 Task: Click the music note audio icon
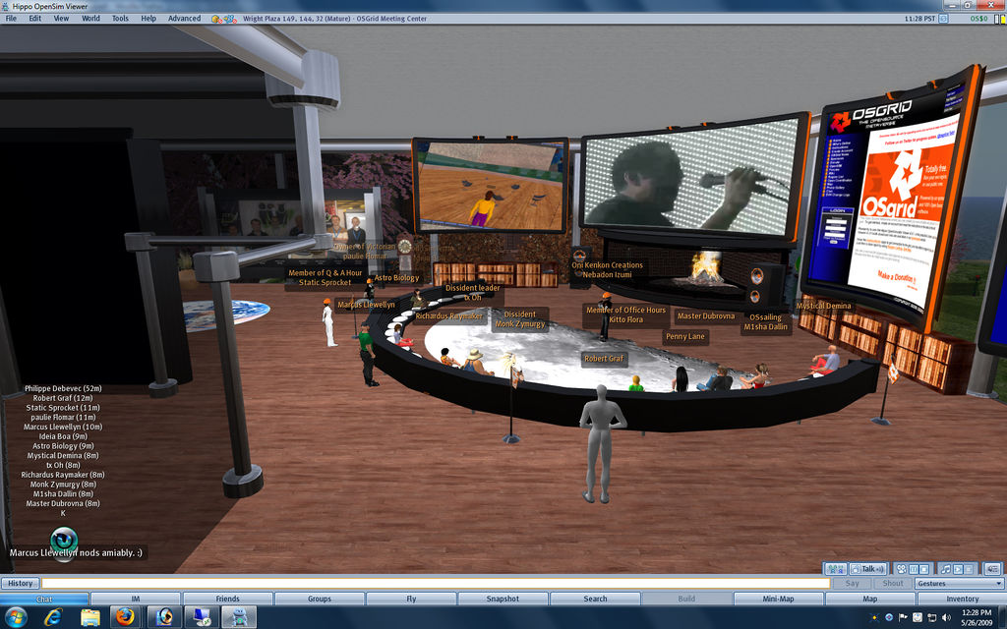pyautogui.click(x=946, y=569)
